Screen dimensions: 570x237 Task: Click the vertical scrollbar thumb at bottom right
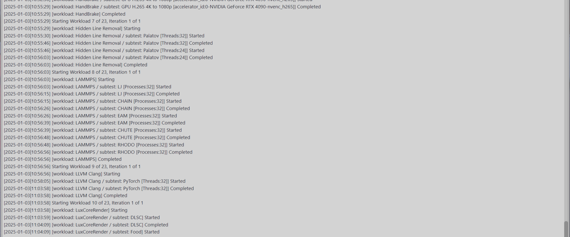tap(566, 229)
